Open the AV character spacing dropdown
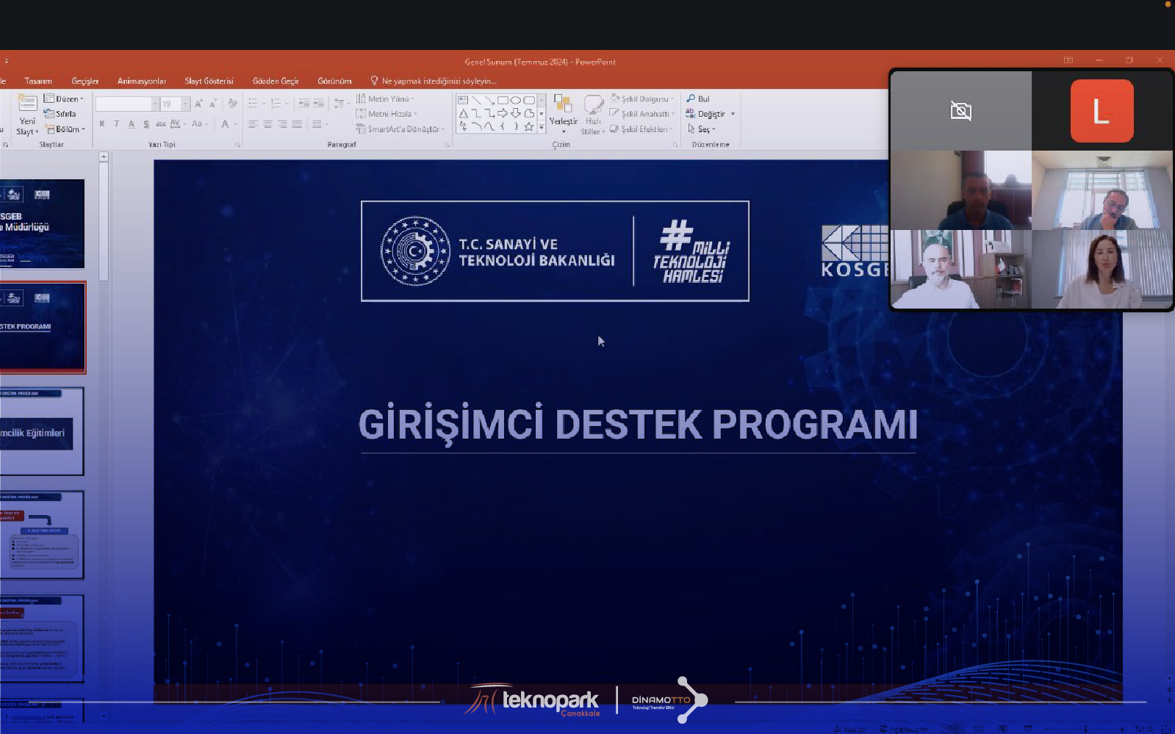Image resolution: width=1175 pixels, height=734 pixels. pyautogui.click(x=178, y=124)
